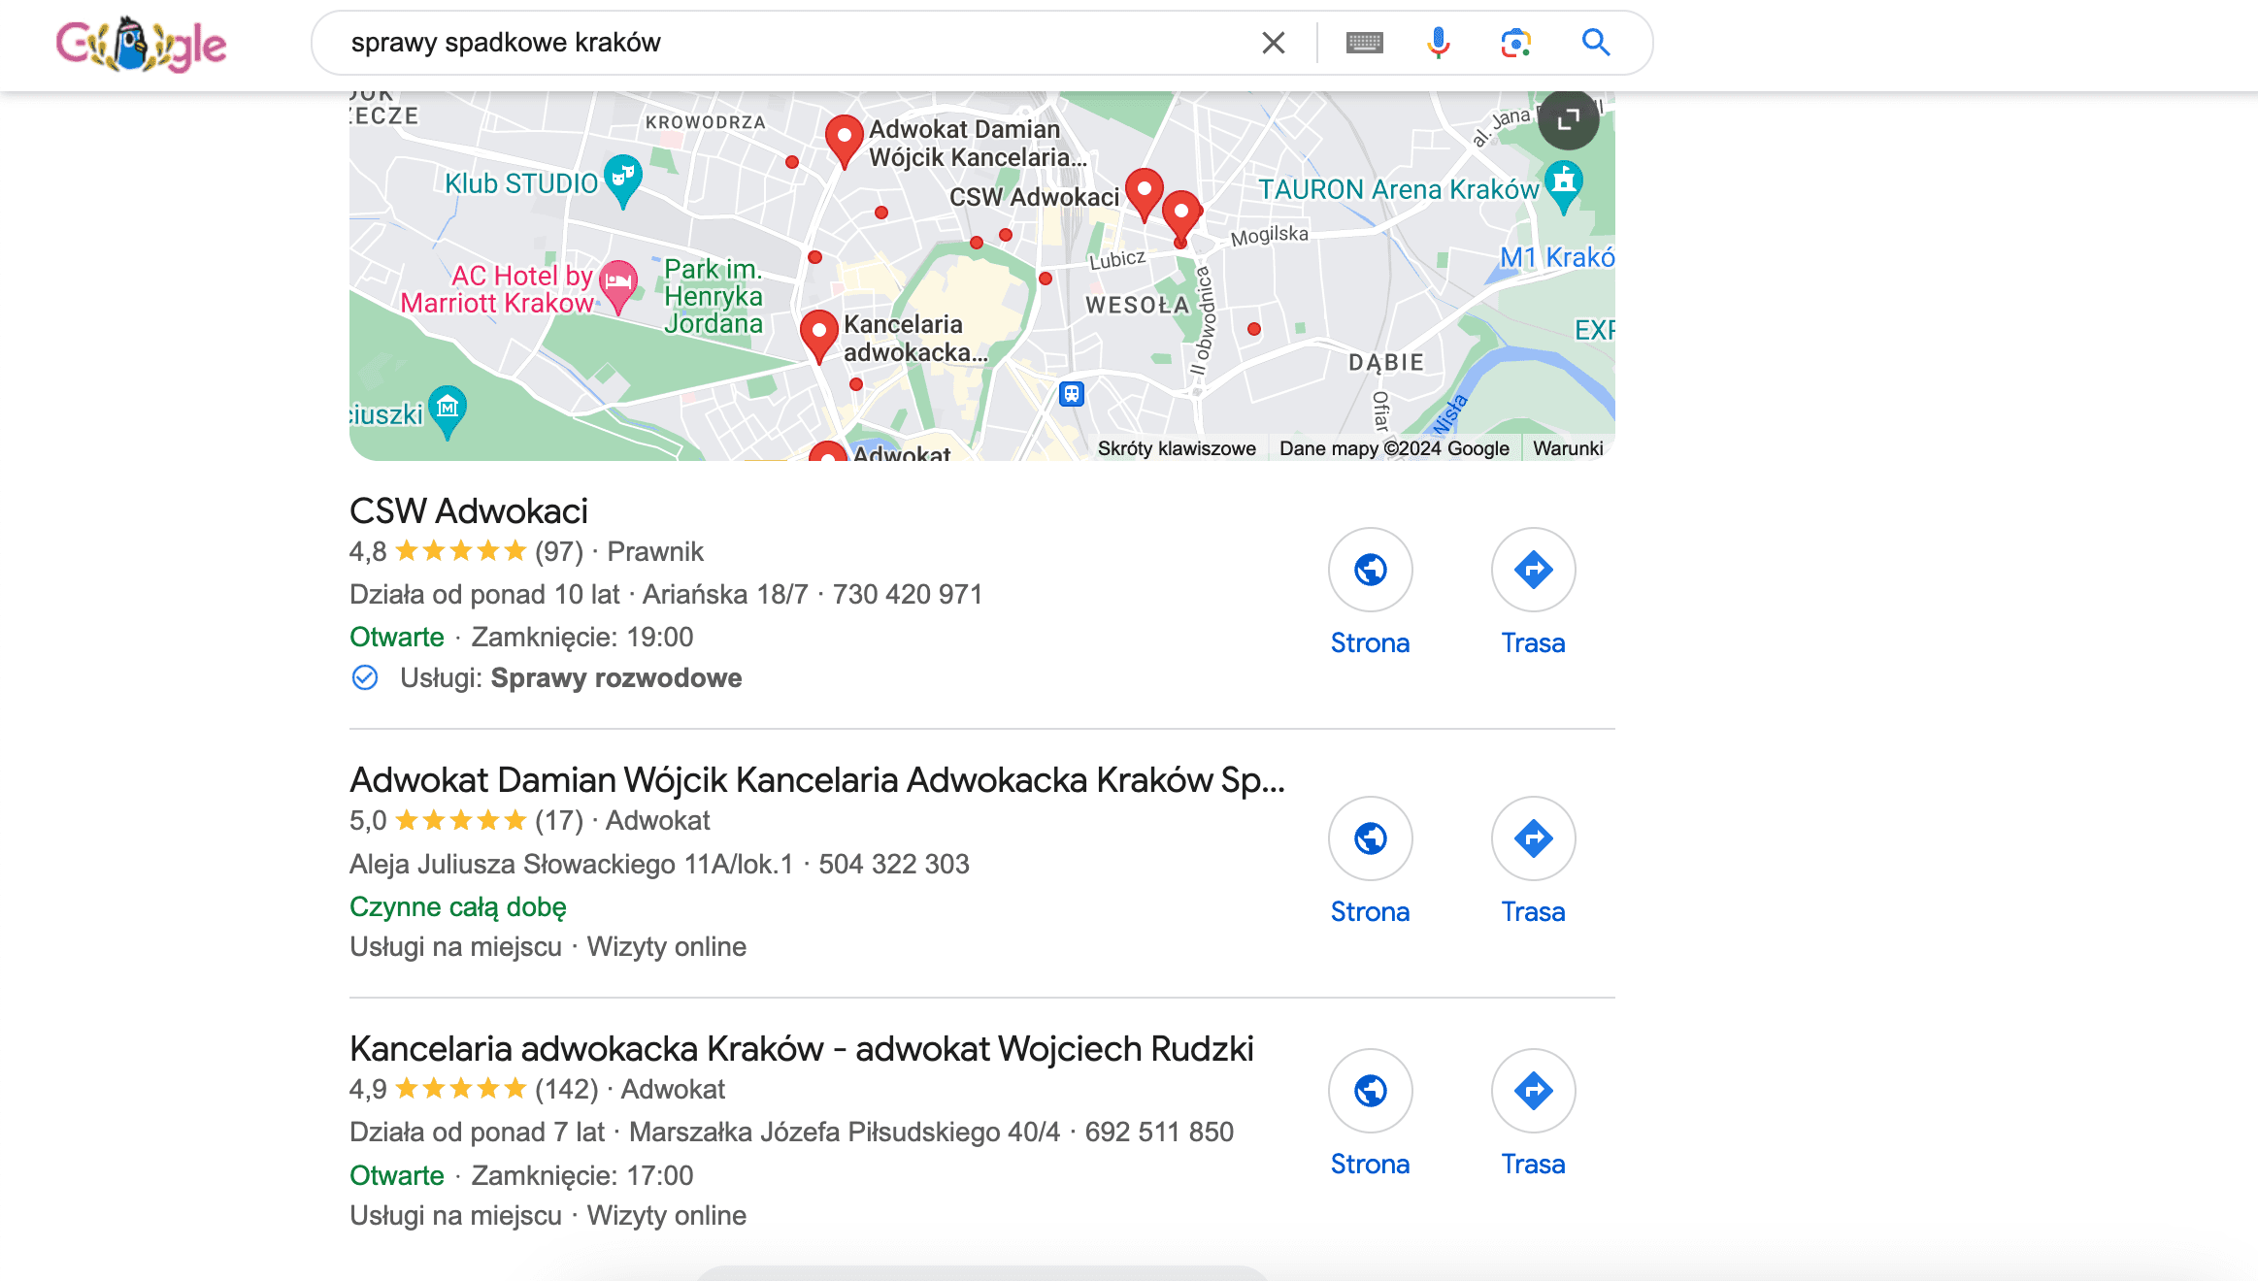Get Trasa directions to Kancelaria Wojciech Rudzki
Screen dimensions: 2258x1281
[1533, 1091]
